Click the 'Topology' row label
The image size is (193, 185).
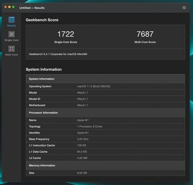(35, 127)
